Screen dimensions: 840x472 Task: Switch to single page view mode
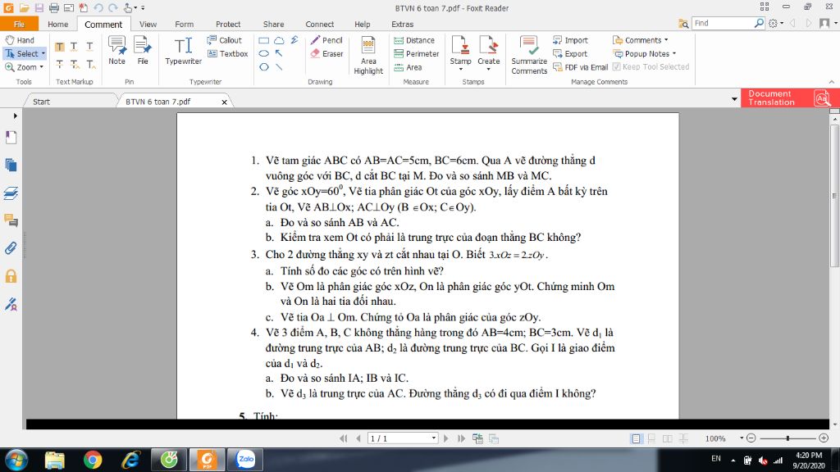click(x=636, y=438)
